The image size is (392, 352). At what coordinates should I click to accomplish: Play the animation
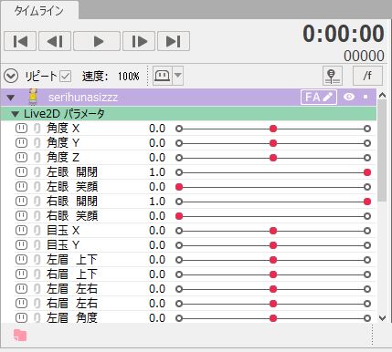coord(97,41)
